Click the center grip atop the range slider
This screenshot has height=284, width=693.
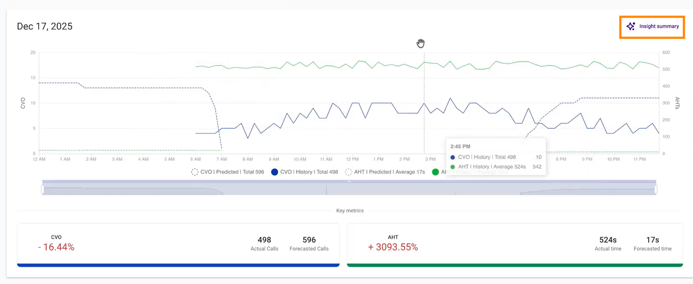(x=349, y=181)
